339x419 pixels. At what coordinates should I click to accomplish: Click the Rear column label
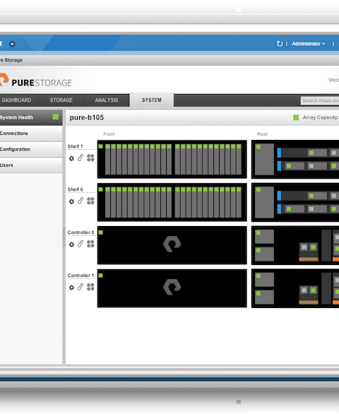tap(262, 134)
